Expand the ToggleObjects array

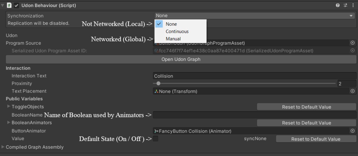[9, 106]
